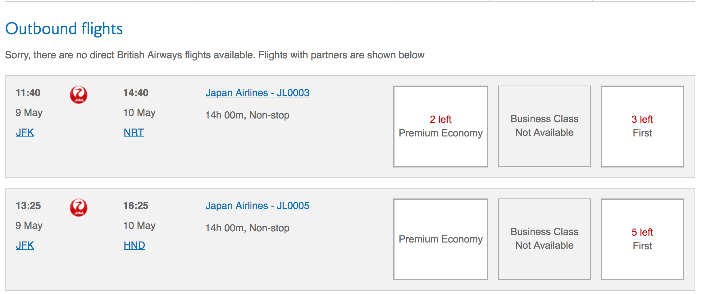Click the Japan Airlines logo on flight JL0005
This screenshot has width=702, height=294.
click(79, 207)
